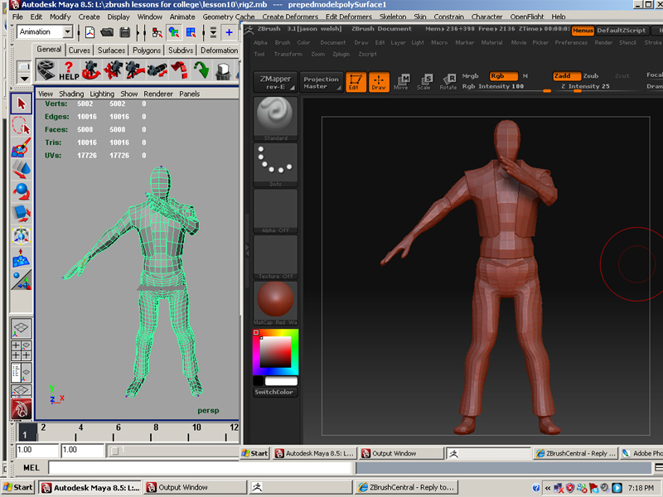This screenshot has height=497, width=663.
Task: Open the Animation menu set dropdown
Action: click(x=46, y=32)
